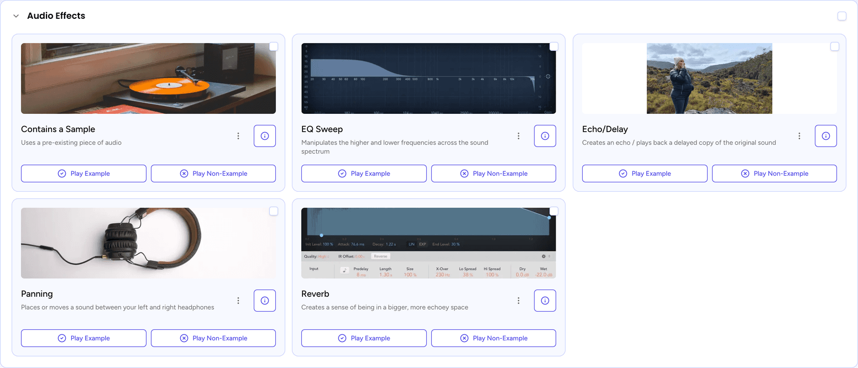Click 'Manipulates the higher and lower frequencies' description
The image size is (858, 368).
395,147
